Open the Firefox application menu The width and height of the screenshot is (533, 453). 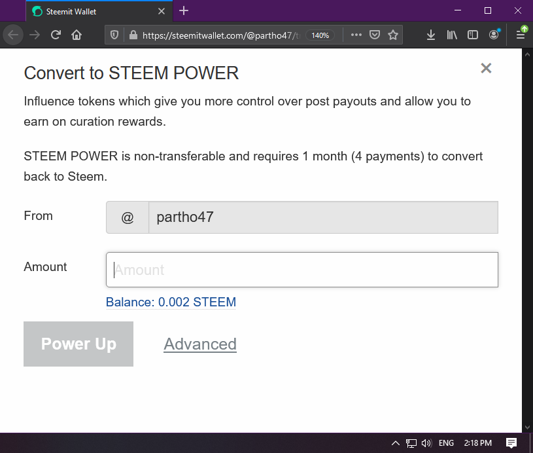point(521,34)
